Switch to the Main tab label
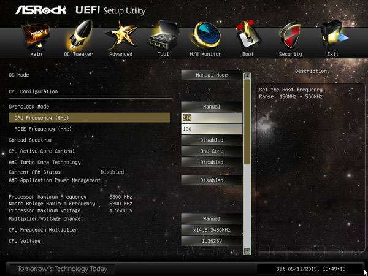 [36, 54]
